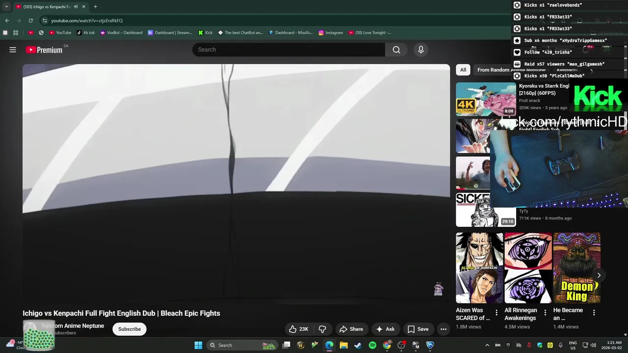Type in the YouTube search field
This screenshot has height=353, width=628.
pos(288,50)
